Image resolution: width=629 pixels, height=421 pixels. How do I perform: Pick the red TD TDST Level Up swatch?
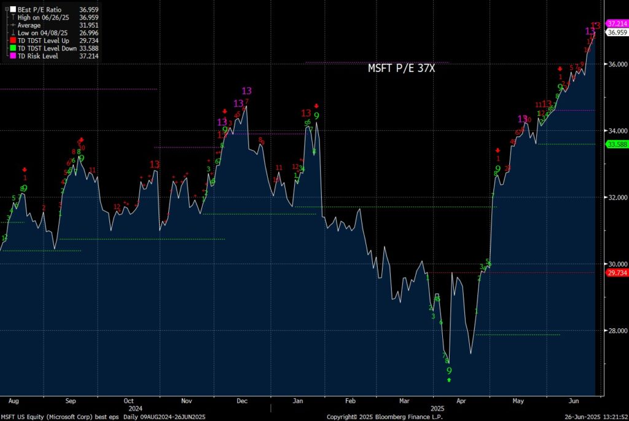pos(14,41)
